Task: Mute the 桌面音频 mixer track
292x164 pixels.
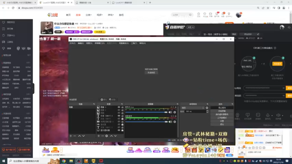Action: 170,122
